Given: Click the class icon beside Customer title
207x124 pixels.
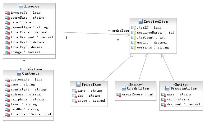Looking at the screenshot, I should click(x=19, y=73).
